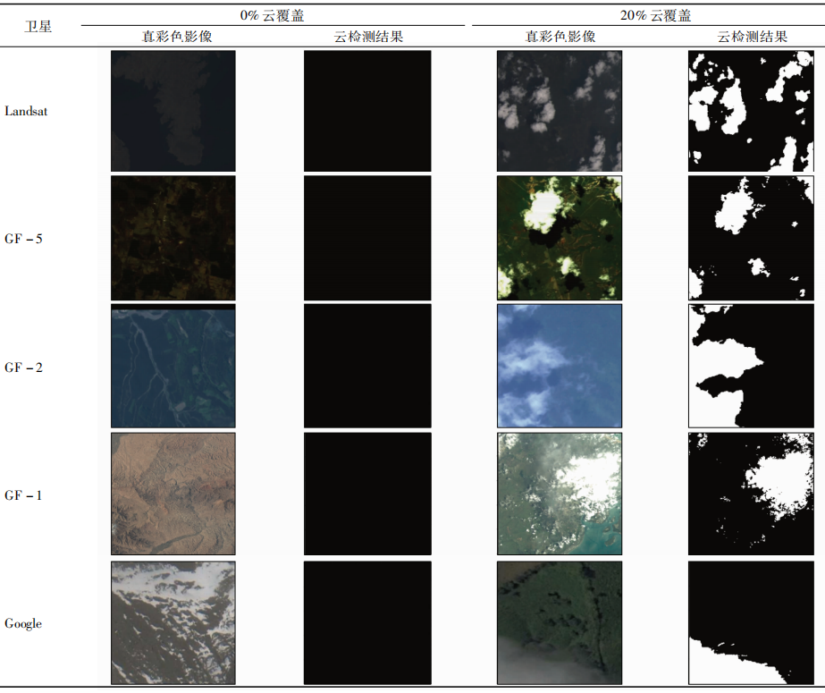Open GF-5 0% true-color image
Screen dimensions: 825x693
pyautogui.click(x=173, y=238)
